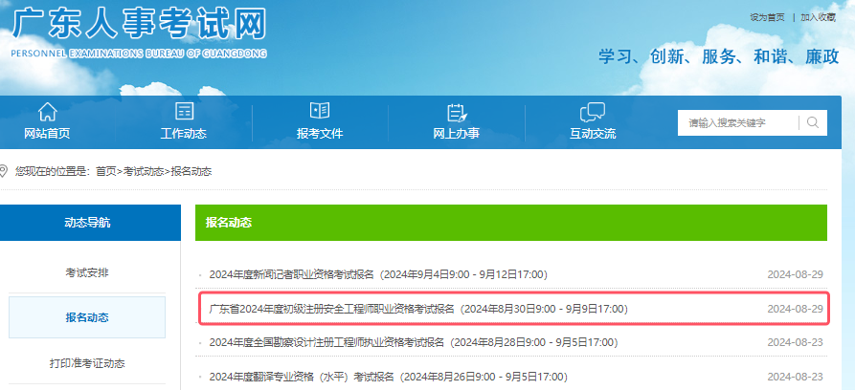The width and height of the screenshot is (855, 390).
Task: Click 首页 in the breadcrumb
Action: tap(105, 171)
